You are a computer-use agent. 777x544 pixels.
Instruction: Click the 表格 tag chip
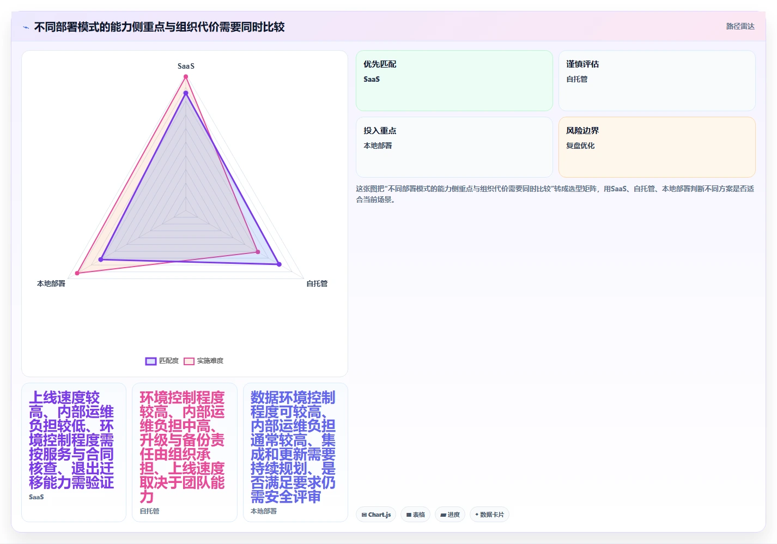pos(416,515)
